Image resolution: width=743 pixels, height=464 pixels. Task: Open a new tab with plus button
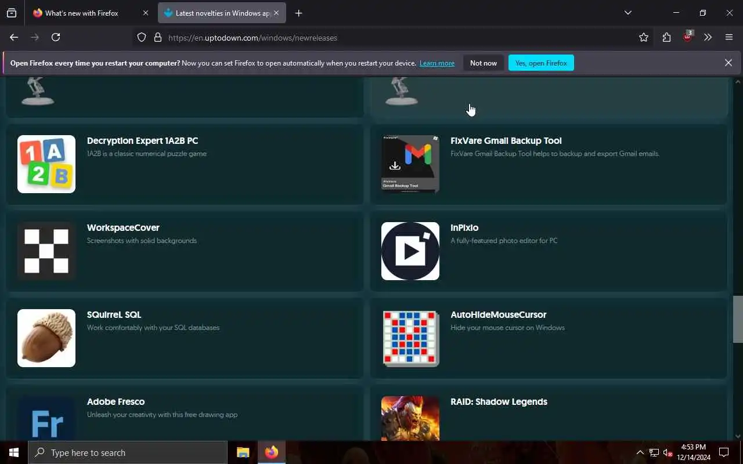[x=298, y=13]
